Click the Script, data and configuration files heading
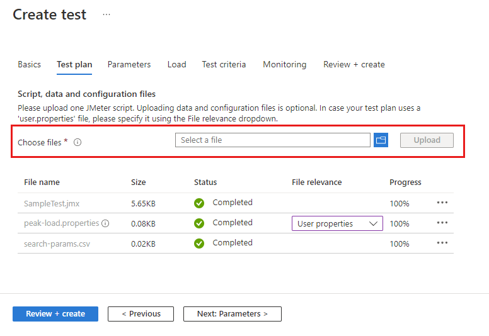Viewport: 489px width, 336px height. coord(87,94)
